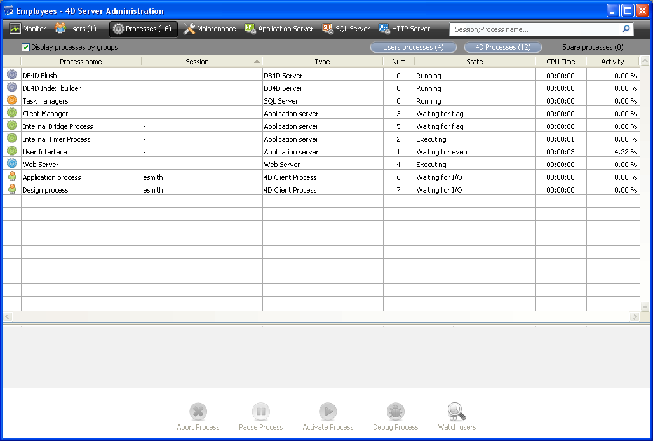Click the DB4D Index builder gear icon

tap(12, 87)
